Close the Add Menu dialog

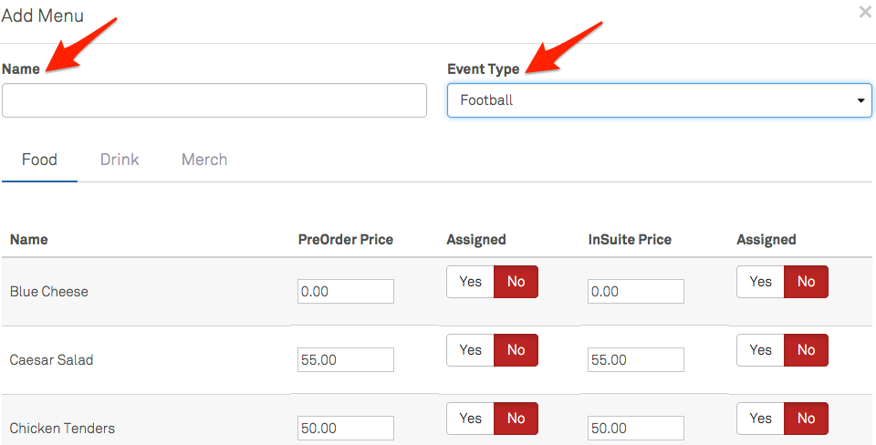(864, 12)
